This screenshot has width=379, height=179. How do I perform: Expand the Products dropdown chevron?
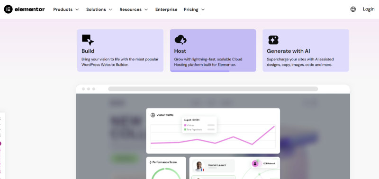77,9
